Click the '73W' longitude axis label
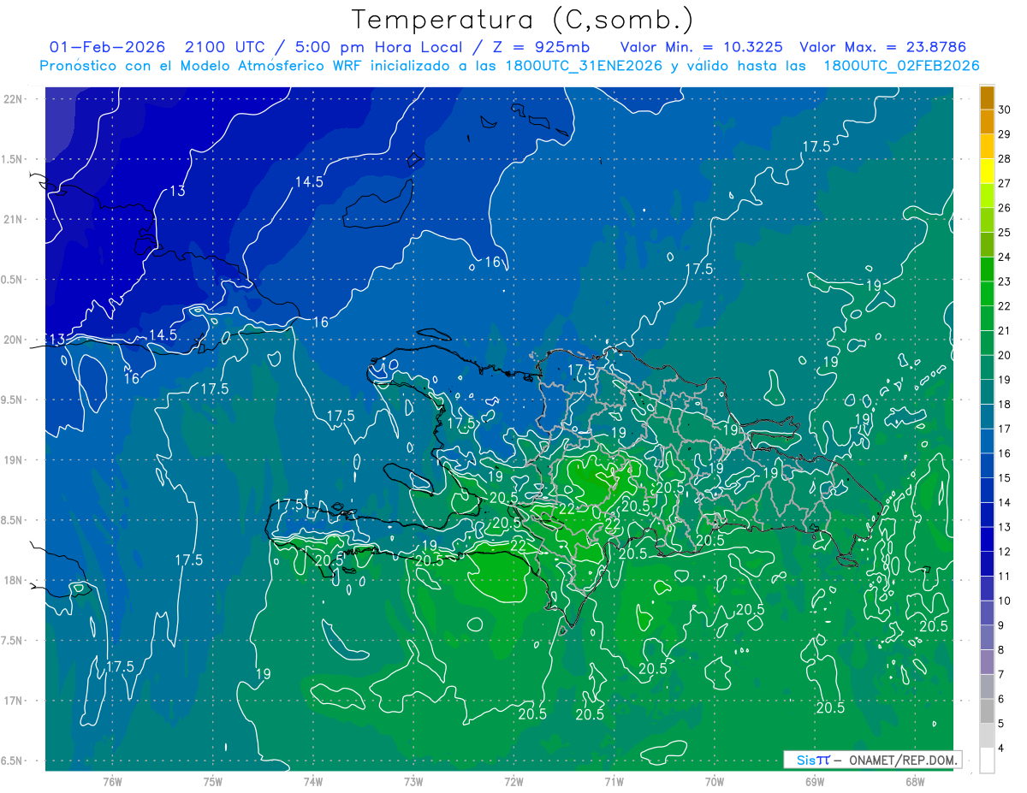Image resolution: width=1027 pixels, height=793 pixels. pos(413,781)
